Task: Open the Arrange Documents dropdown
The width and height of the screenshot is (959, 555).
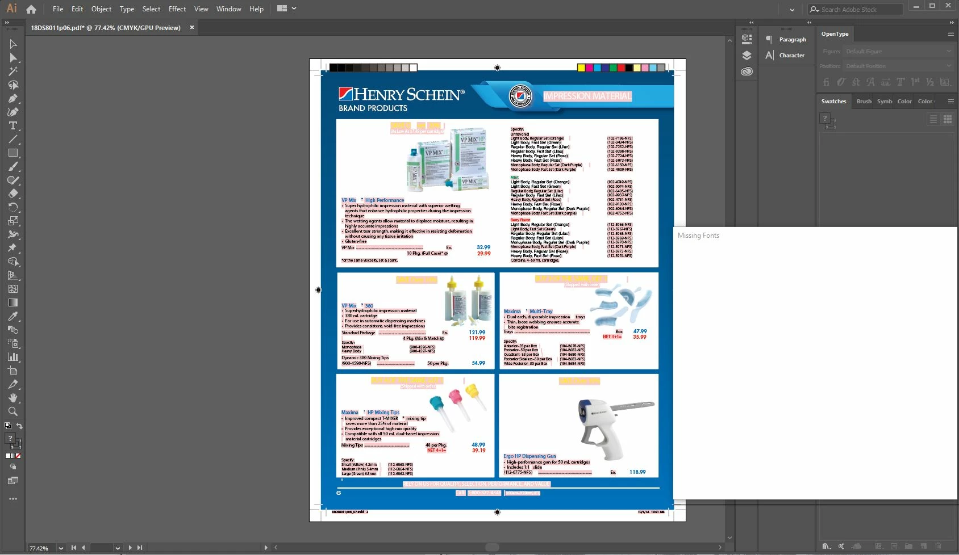Action: [x=286, y=9]
